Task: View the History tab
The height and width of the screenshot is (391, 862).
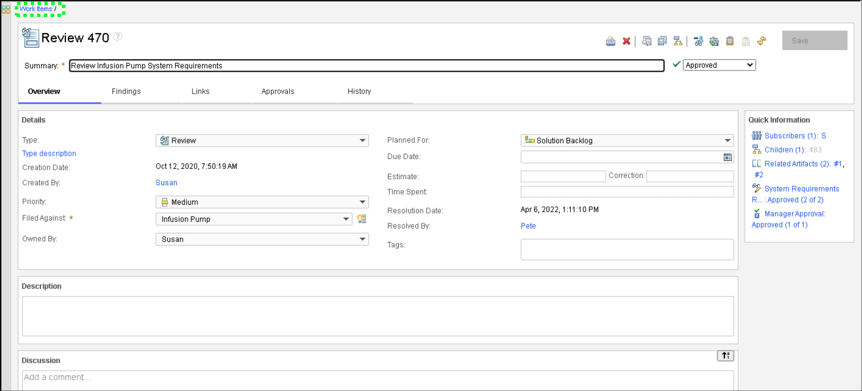Action: (x=359, y=91)
